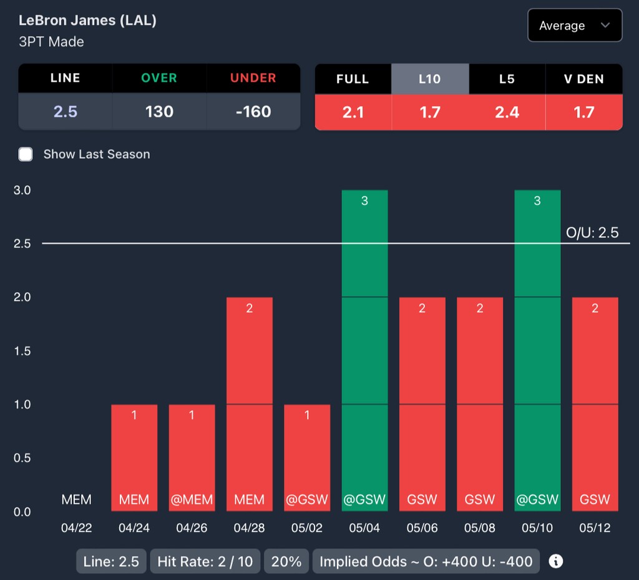Click the 04/22 MEM empty game label
Image resolution: width=639 pixels, height=580 pixels.
[x=76, y=499]
